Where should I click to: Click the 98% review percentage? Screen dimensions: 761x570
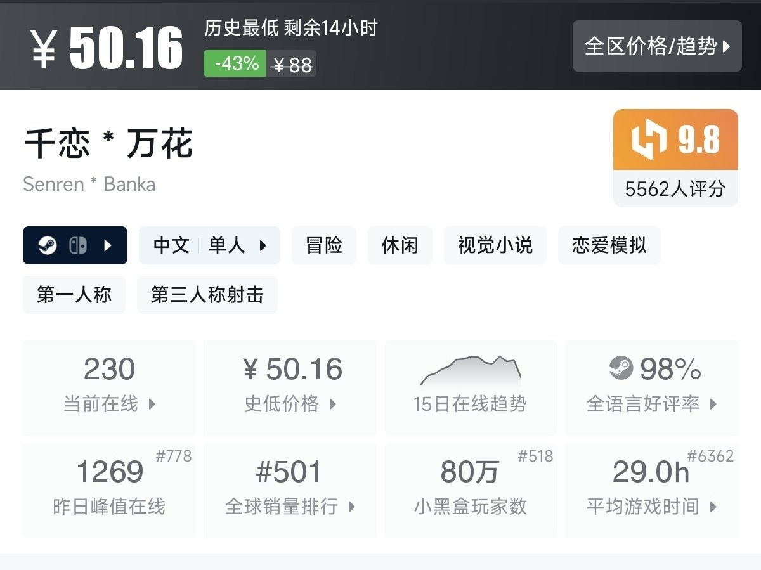coord(670,369)
